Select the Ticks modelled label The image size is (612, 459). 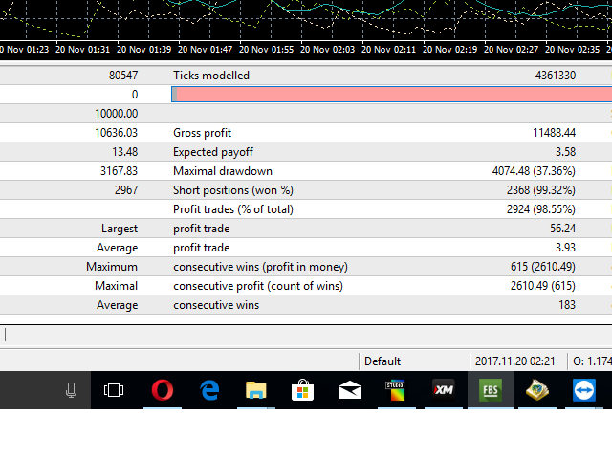tap(211, 76)
